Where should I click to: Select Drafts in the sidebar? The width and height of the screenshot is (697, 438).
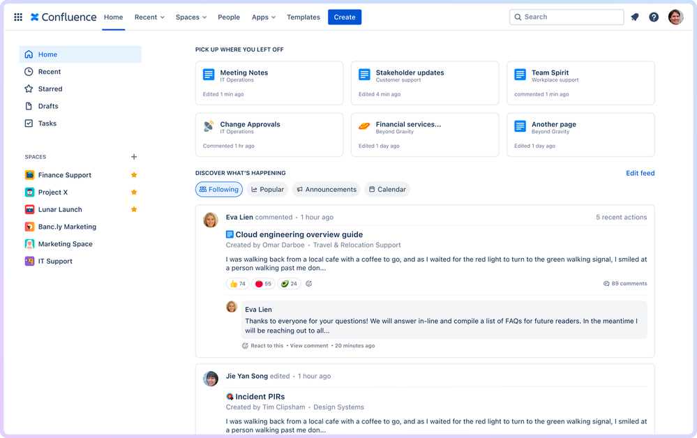[x=47, y=106]
